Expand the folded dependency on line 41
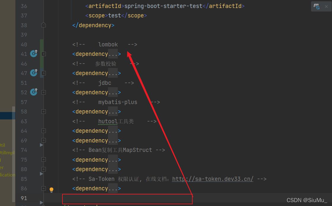 pyautogui.click(x=43, y=54)
